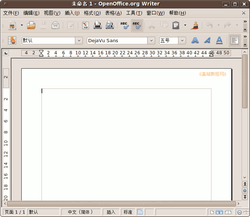The width and height of the screenshot is (250, 217).
Task: Export directly as PDF
Action: (86, 25)
